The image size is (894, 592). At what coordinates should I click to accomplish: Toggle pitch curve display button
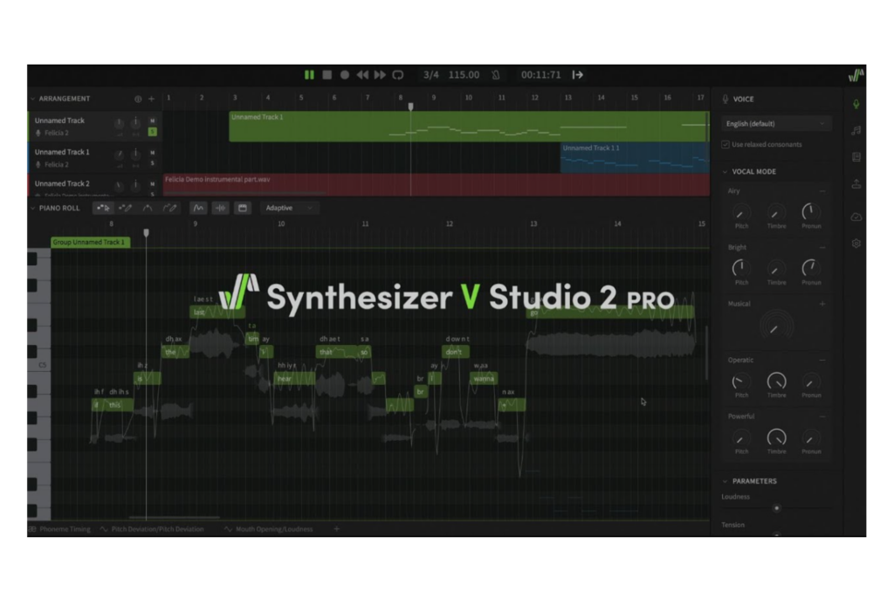coord(198,208)
